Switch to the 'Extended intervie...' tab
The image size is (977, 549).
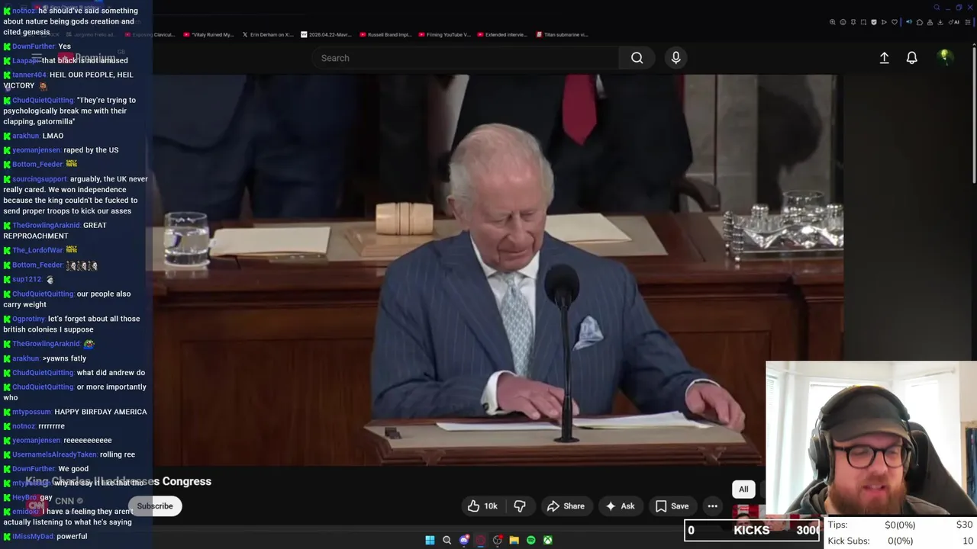(x=502, y=34)
